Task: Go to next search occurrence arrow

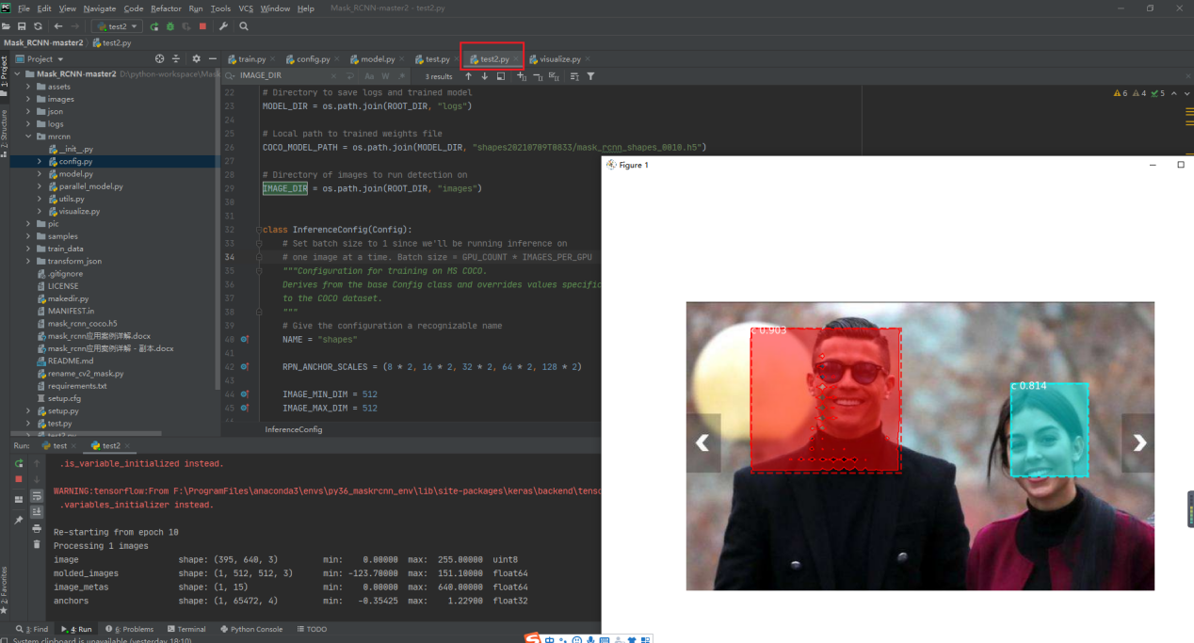Action: 484,75
